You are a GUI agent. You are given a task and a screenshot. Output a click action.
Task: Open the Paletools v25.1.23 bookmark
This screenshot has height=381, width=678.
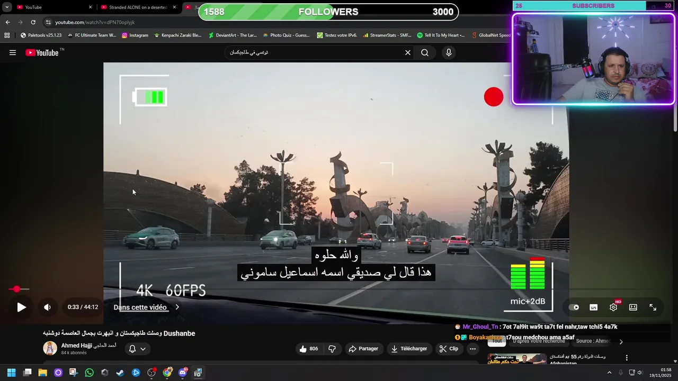pyautogui.click(x=41, y=35)
